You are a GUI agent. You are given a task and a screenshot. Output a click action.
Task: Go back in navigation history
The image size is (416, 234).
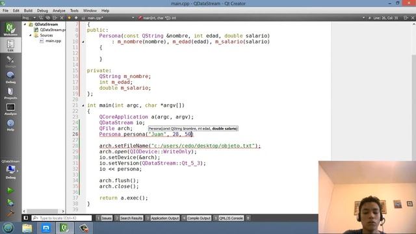[x=70, y=18]
